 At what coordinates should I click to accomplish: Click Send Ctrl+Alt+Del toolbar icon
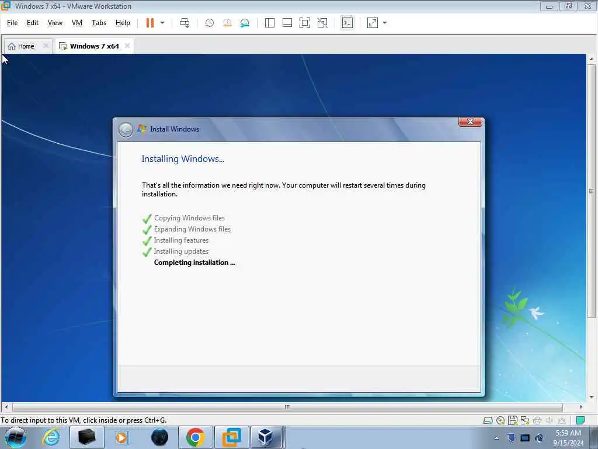click(185, 23)
